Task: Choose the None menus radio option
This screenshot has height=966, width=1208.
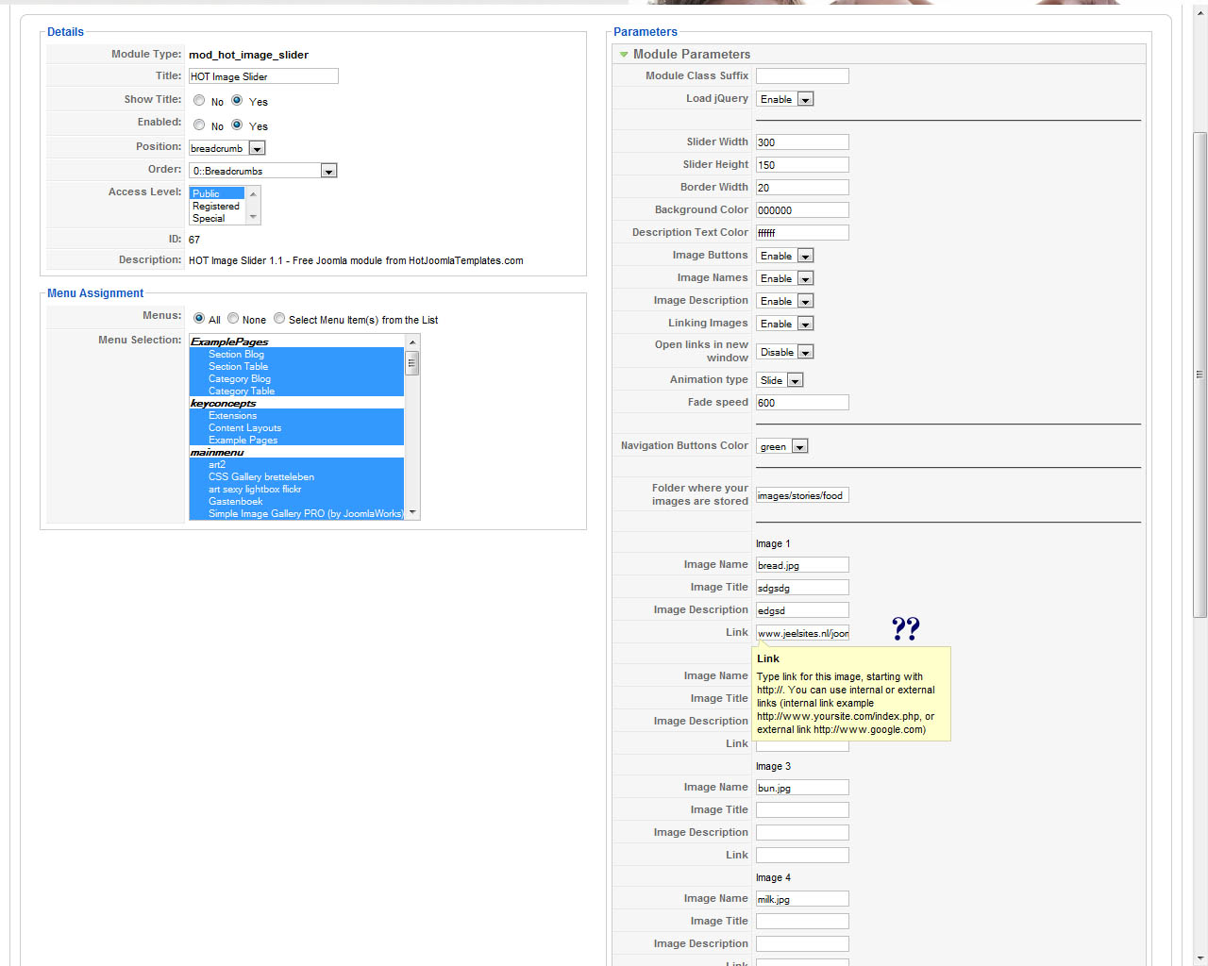Action: click(x=233, y=319)
